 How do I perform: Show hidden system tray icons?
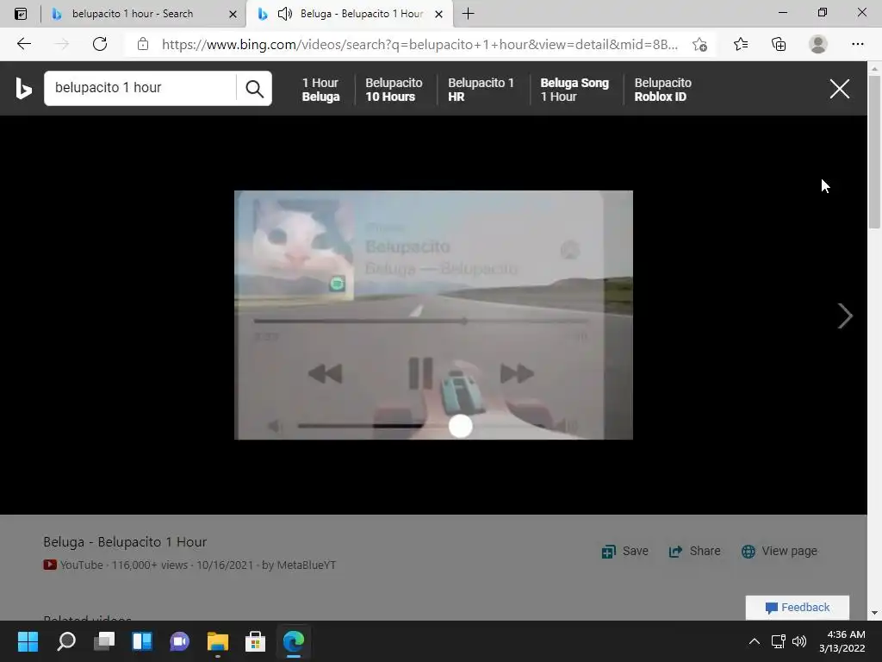[x=755, y=641]
